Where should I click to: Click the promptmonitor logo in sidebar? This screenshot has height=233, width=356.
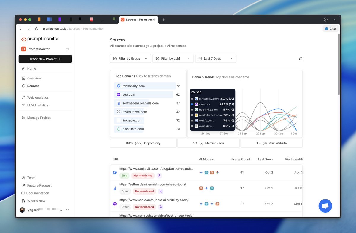(x=40, y=39)
